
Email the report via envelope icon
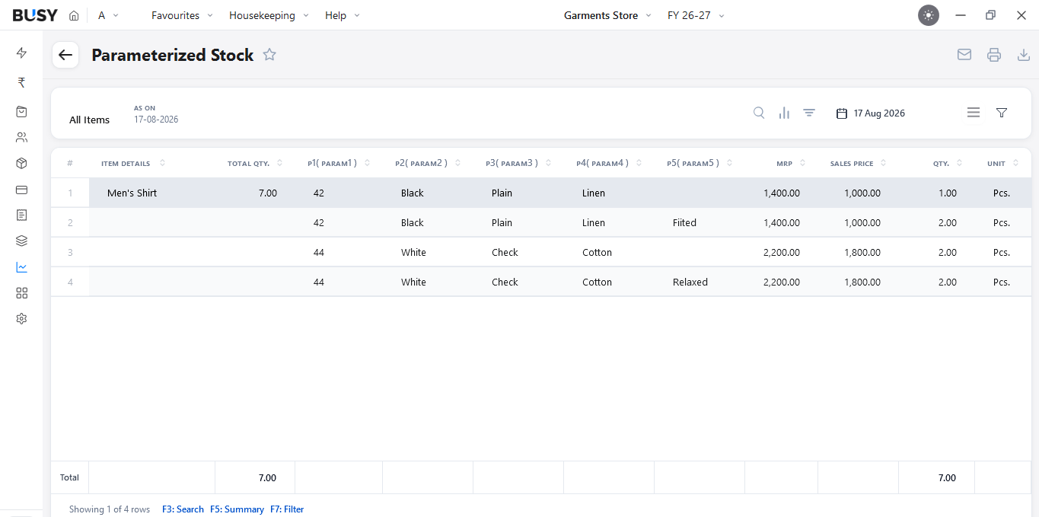964,55
